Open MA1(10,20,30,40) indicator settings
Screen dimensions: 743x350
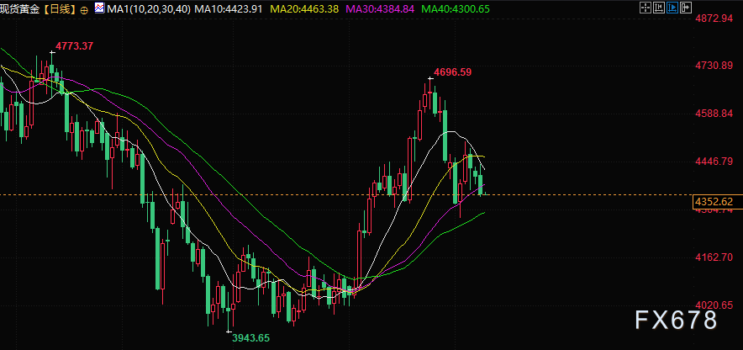coord(149,9)
